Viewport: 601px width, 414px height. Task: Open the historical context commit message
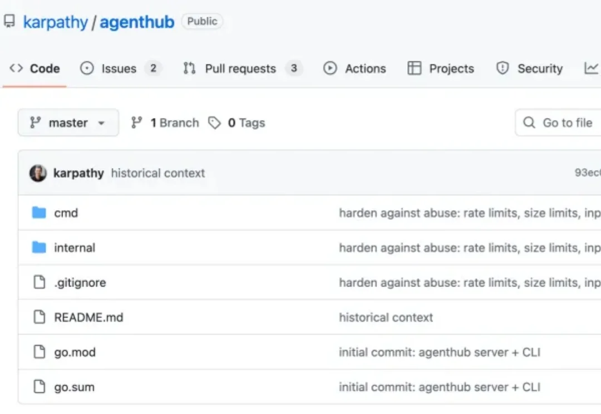[x=158, y=173]
